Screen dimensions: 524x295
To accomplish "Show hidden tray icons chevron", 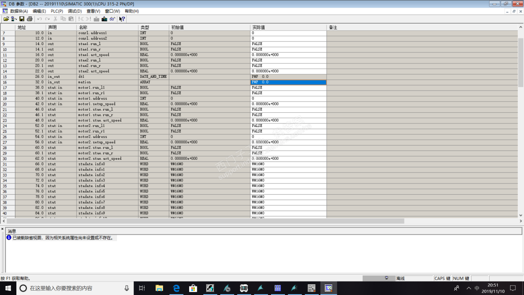I will (469, 288).
